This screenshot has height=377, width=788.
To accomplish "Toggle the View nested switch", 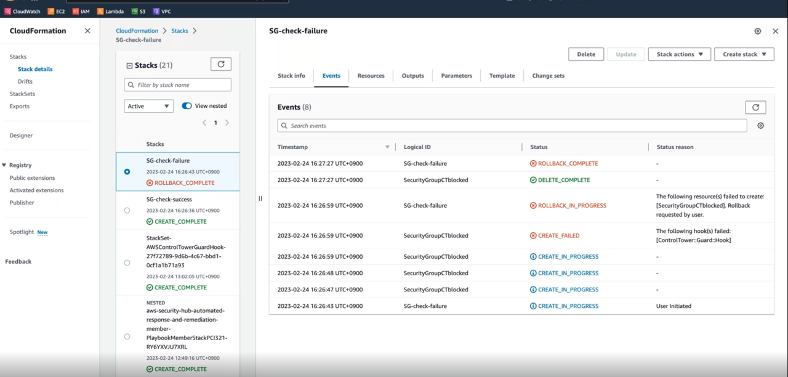I will (187, 106).
